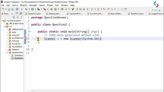Image resolution: width=164 pixels, height=92 pixels.
Task: Create a new Java class via green C icon
Action: point(55,9)
